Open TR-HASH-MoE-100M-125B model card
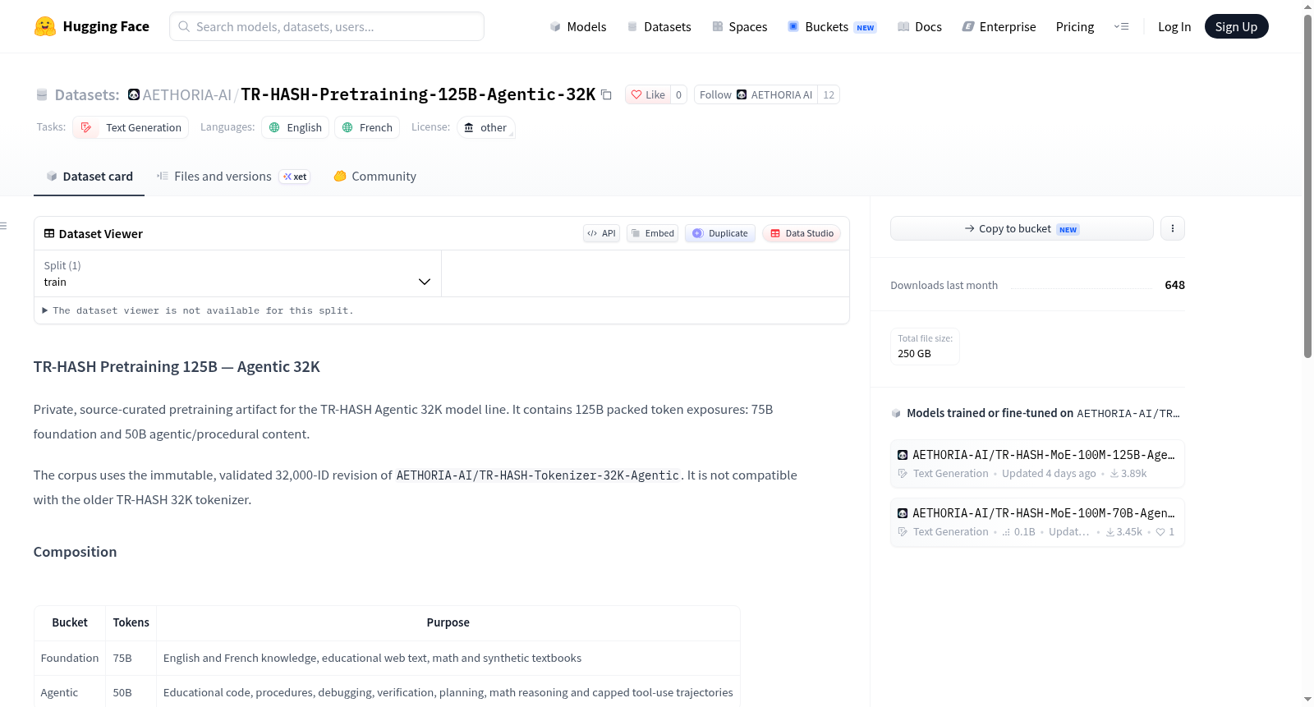The image size is (1314, 707). [x=1037, y=463]
